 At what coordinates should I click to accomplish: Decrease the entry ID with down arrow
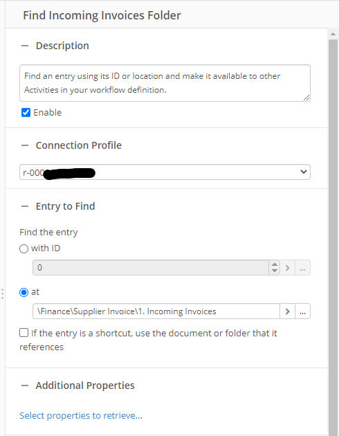[275, 271]
